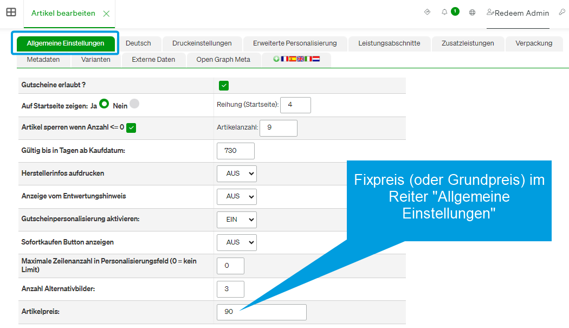
Task: Go to Leistungsabschnitte tab
Action: pos(390,43)
